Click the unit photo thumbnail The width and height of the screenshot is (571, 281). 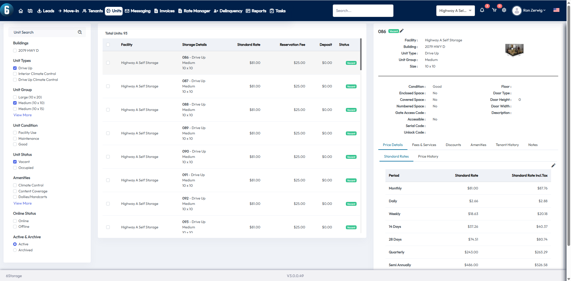(514, 50)
